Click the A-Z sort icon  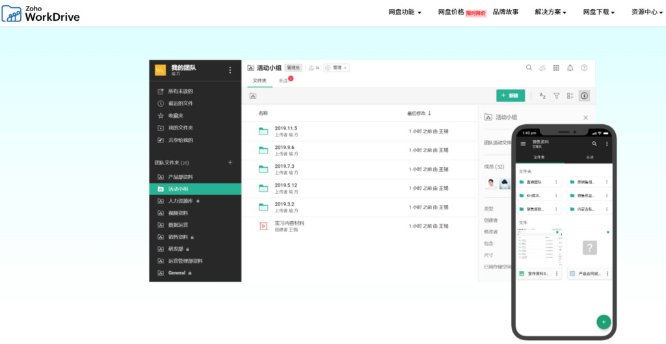coord(542,96)
